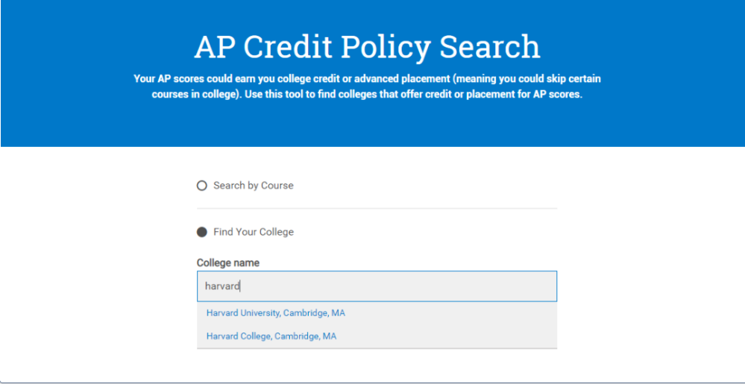Click the word "Search" in the page title
745x384 pixels.
coord(489,47)
